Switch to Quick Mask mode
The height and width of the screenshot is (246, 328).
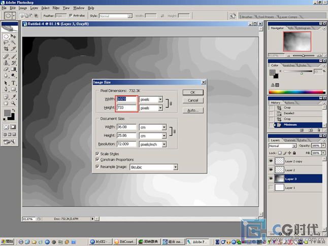pyautogui.click(x=13, y=127)
